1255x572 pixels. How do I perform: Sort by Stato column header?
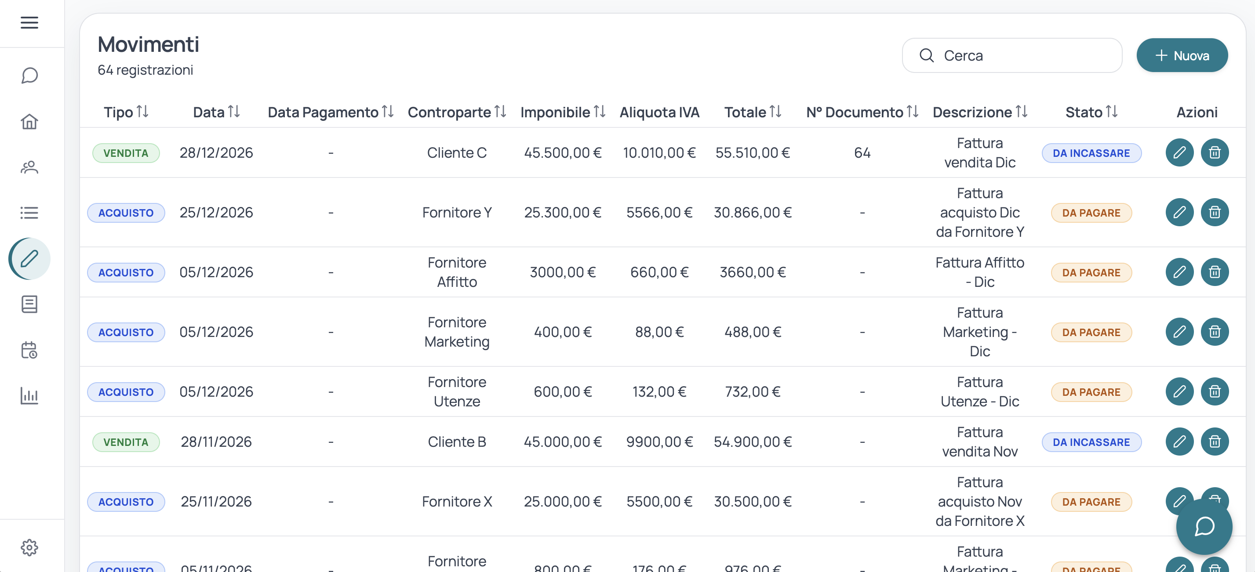click(1091, 112)
